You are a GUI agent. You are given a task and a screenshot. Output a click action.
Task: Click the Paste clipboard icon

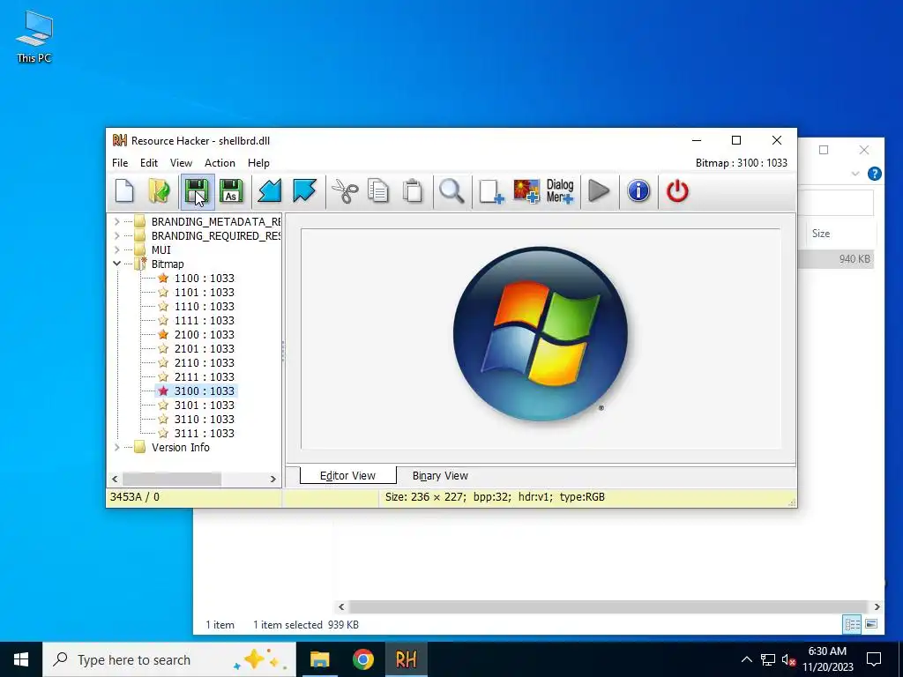413,191
